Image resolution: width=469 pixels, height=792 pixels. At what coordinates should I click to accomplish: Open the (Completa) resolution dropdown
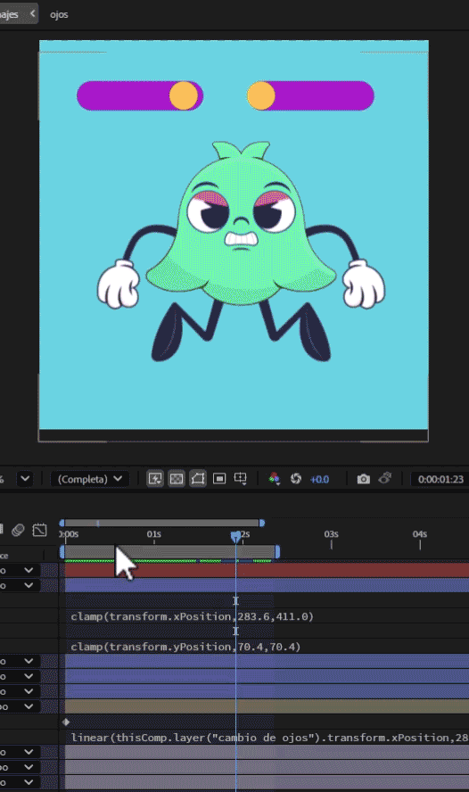tap(90, 479)
